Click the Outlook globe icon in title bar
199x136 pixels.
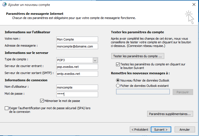4,4
